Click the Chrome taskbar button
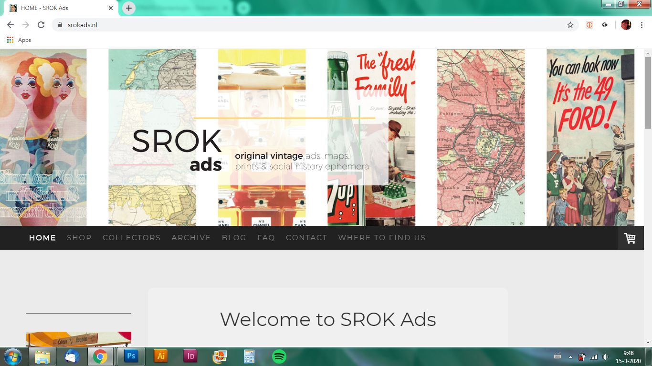Image resolution: width=652 pixels, height=366 pixels. [101, 356]
